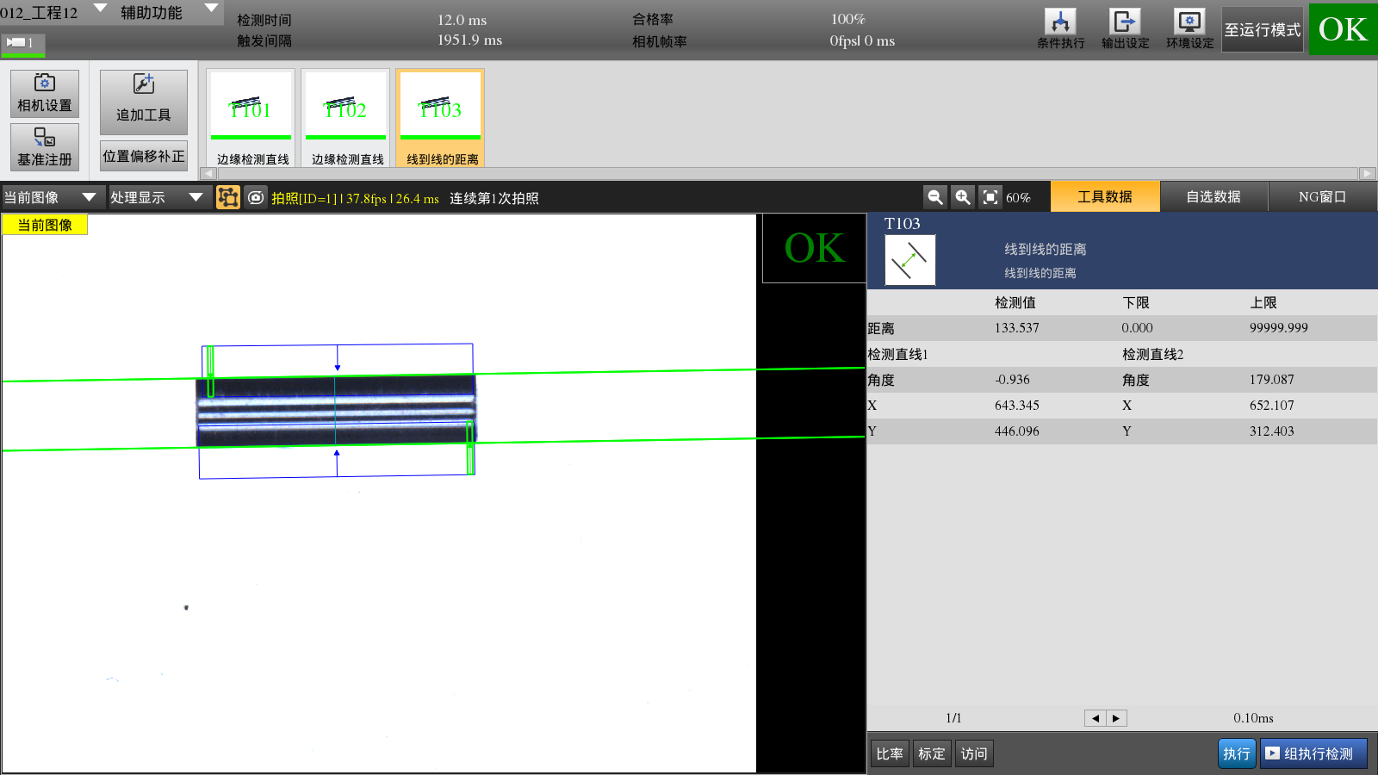Expand the 处理显示 dropdown
The height and width of the screenshot is (775, 1378).
(158, 197)
